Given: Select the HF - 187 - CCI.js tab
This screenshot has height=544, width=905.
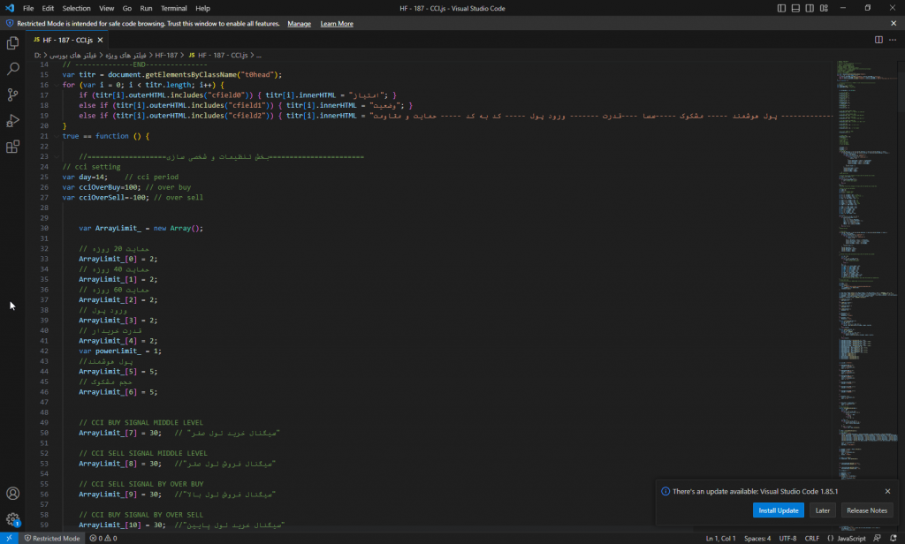Looking at the screenshot, I should pyautogui.click(x=66, y=40).
